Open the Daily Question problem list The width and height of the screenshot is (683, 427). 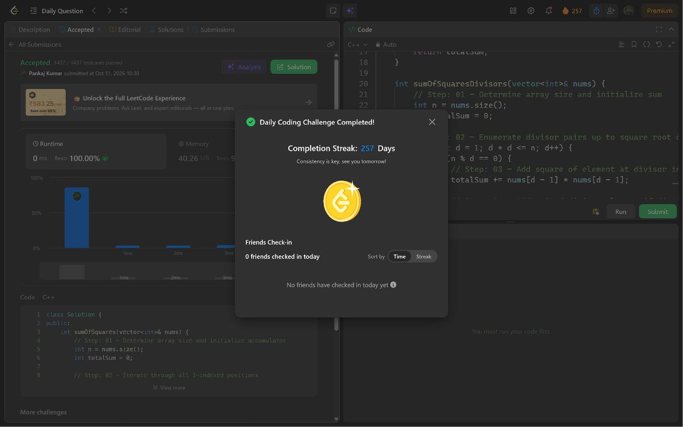pos(56,11)
